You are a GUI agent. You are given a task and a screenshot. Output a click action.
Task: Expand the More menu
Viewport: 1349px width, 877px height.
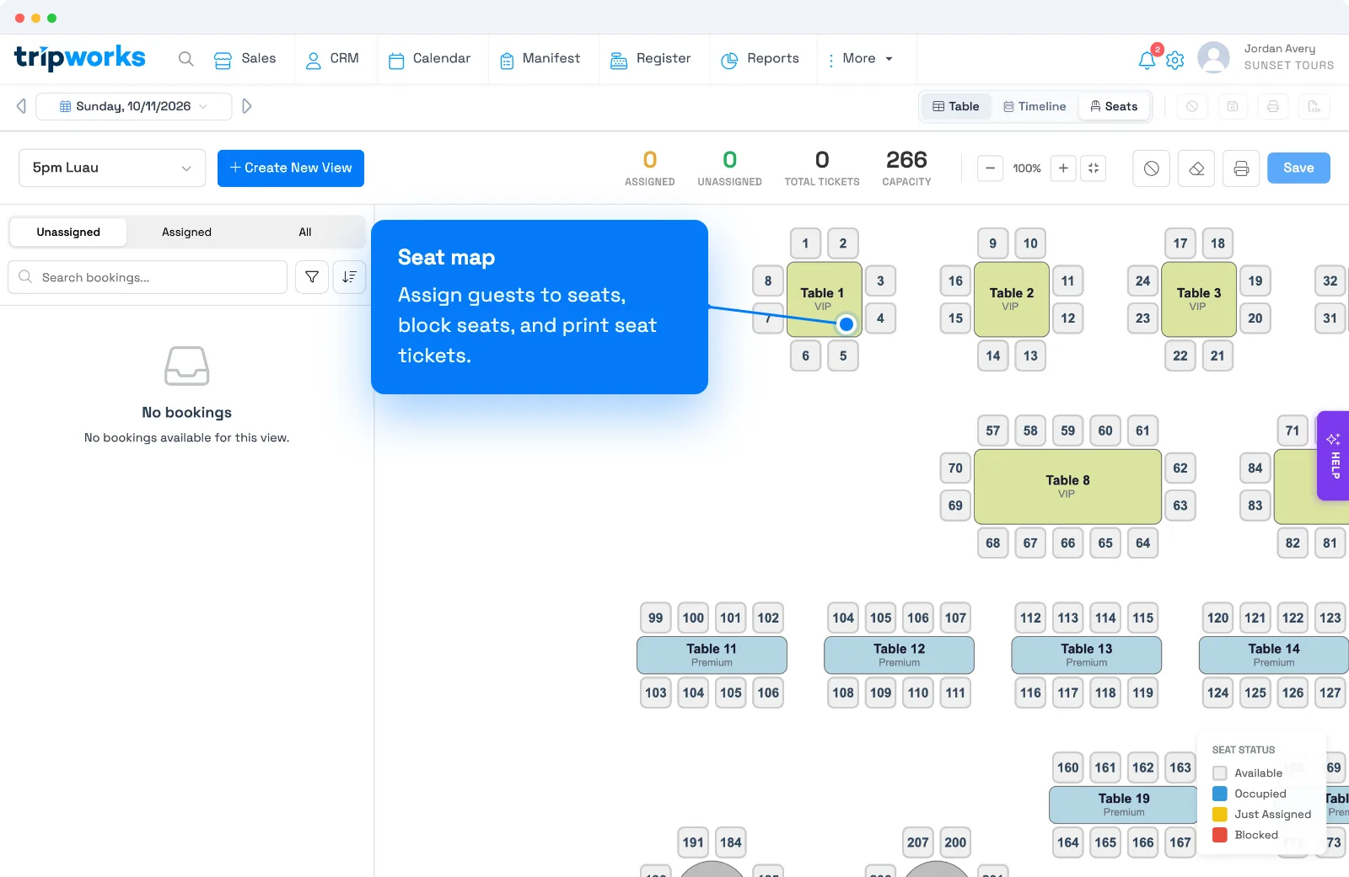(x=861, y=59)
